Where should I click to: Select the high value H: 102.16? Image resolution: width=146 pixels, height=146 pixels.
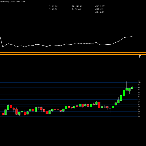point(77,6)
